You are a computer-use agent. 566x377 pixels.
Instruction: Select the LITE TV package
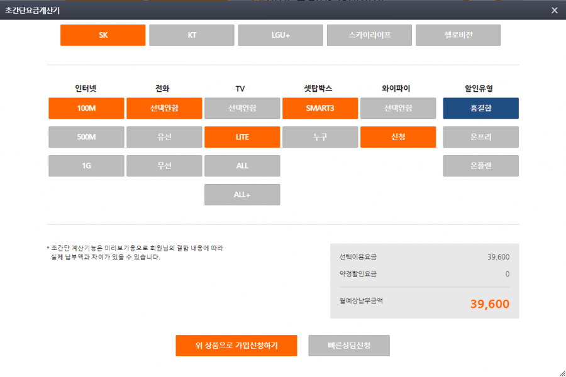(x=242, y=137)
